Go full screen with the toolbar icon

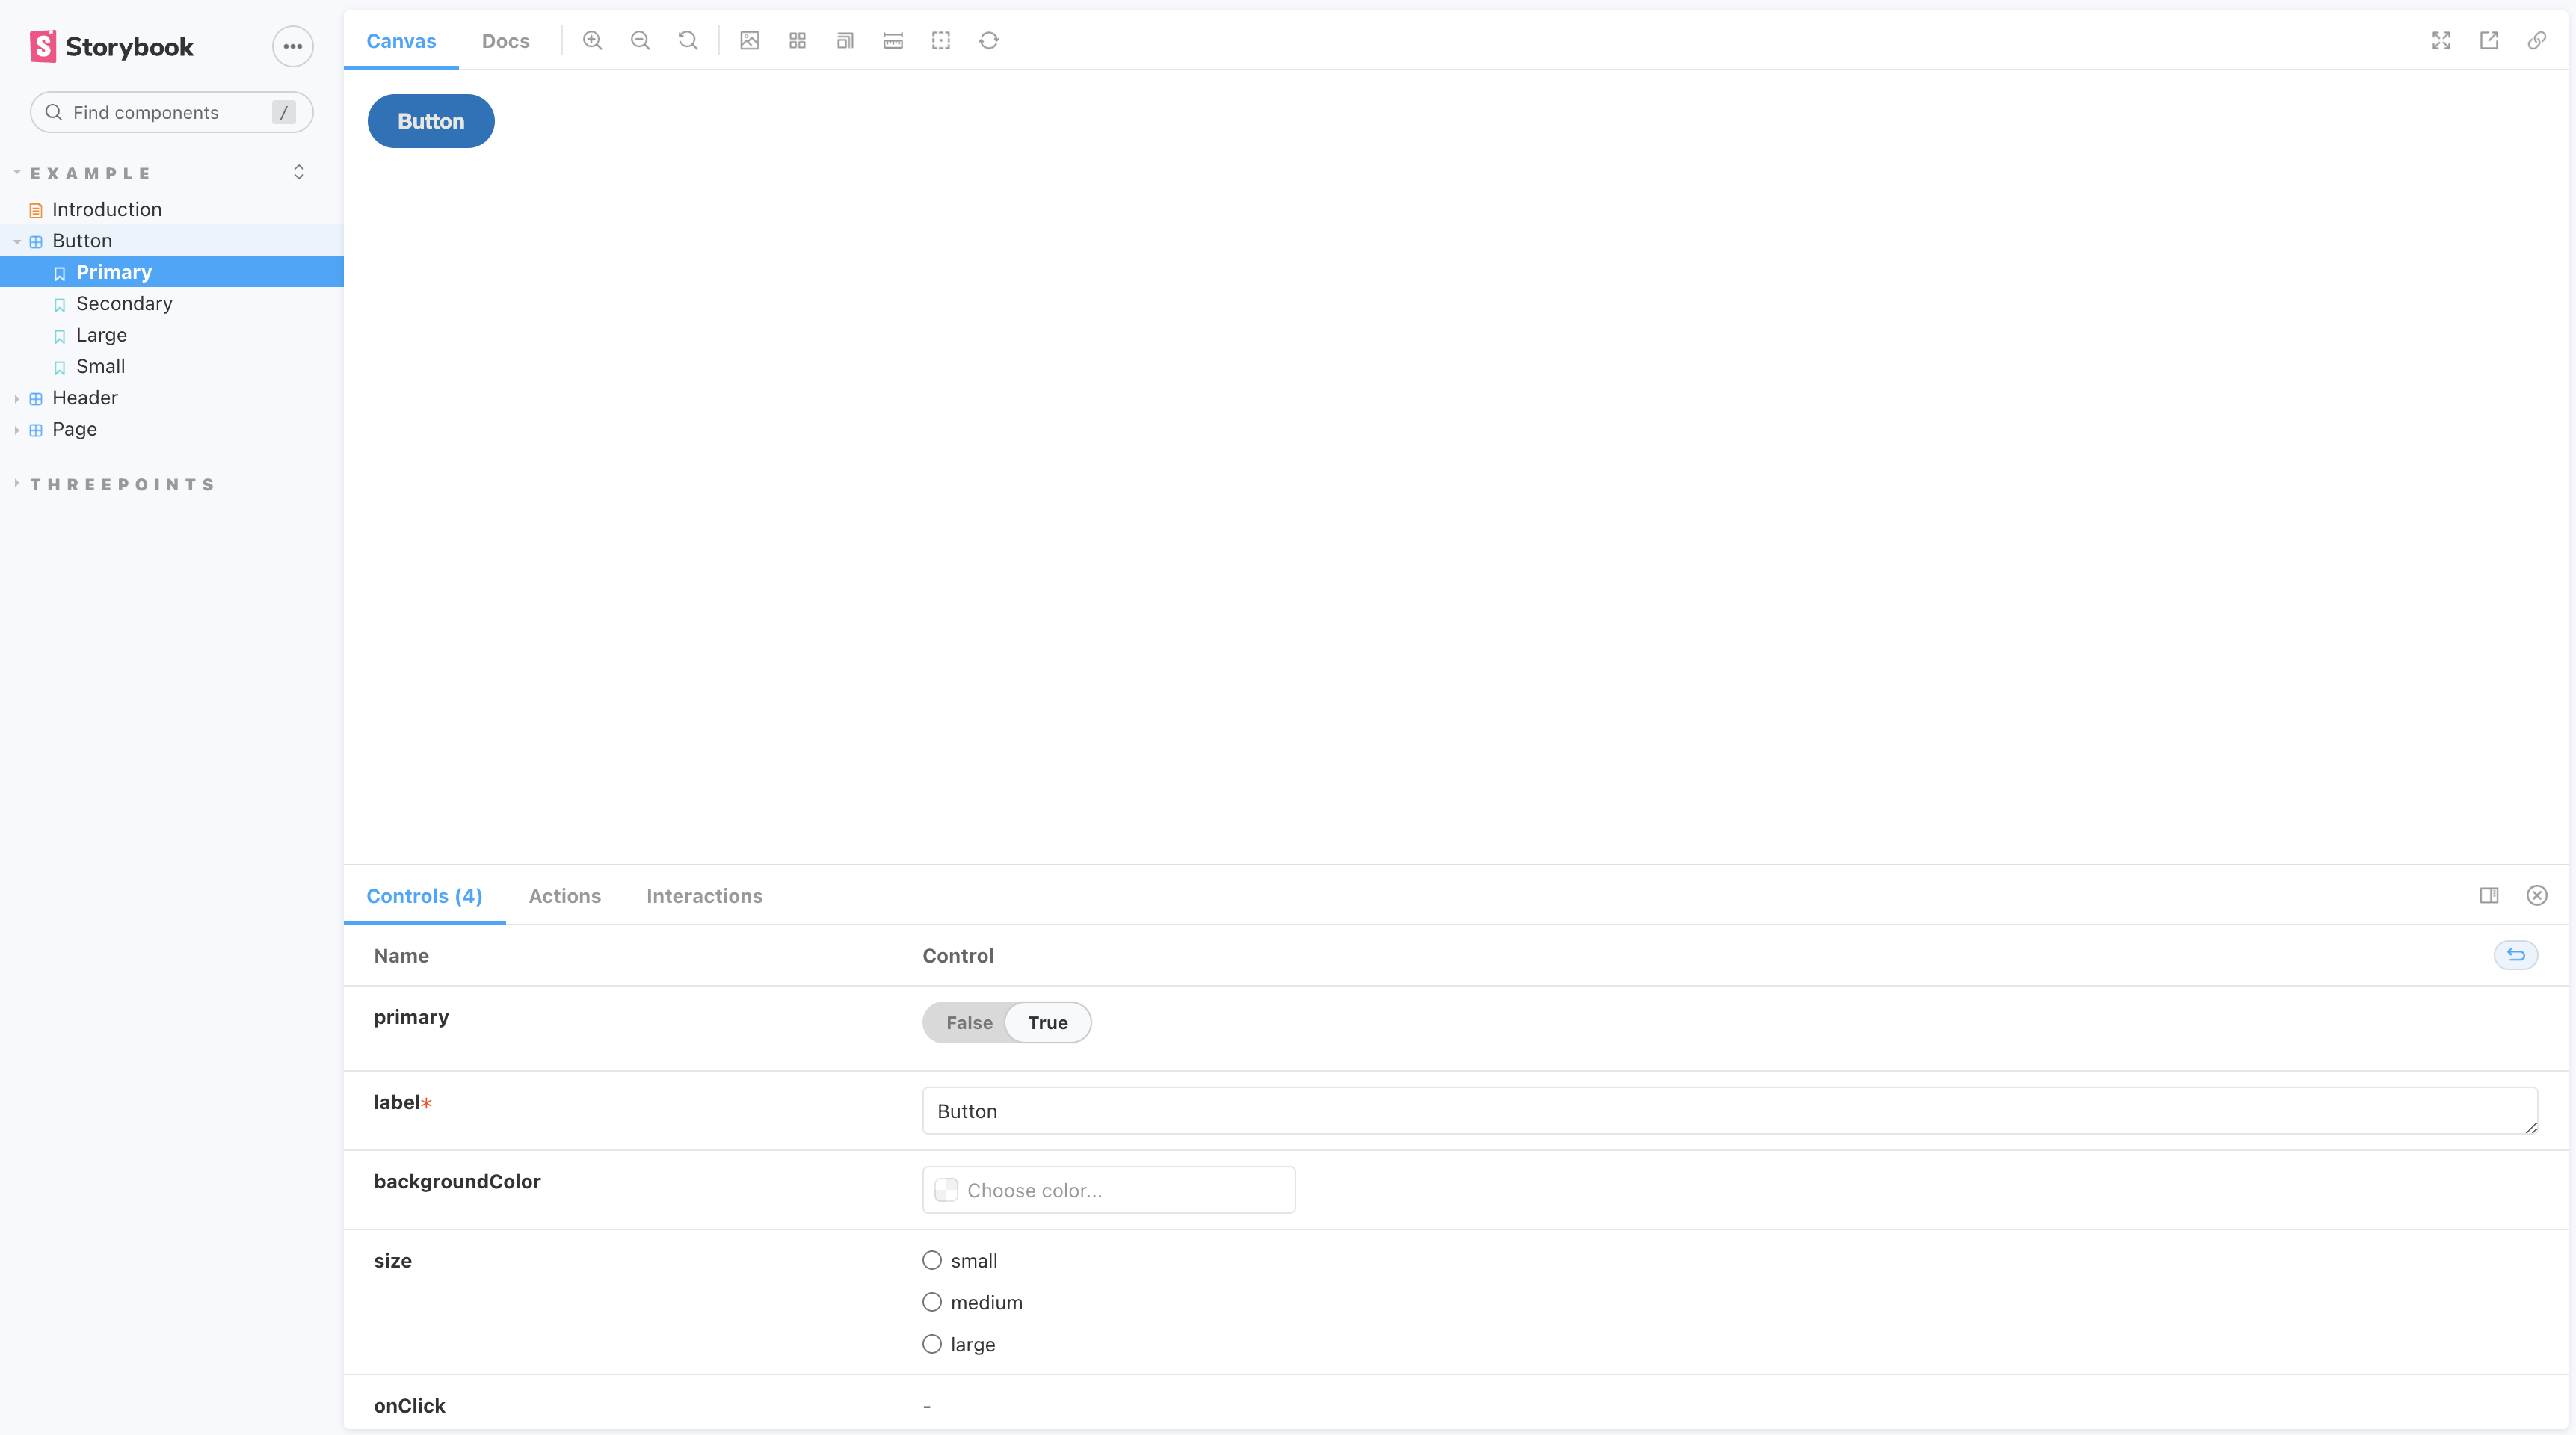click(2441, 41)
